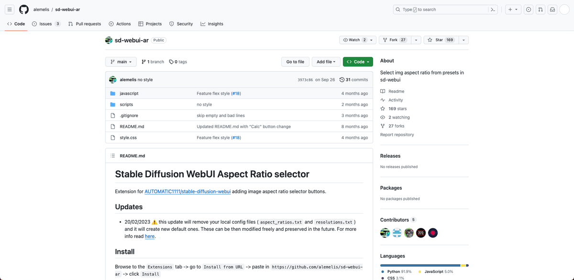The height and width of the screenshot is (280, 574).
Task: Open the 31 commits history
Action: (x=354, y=80)
